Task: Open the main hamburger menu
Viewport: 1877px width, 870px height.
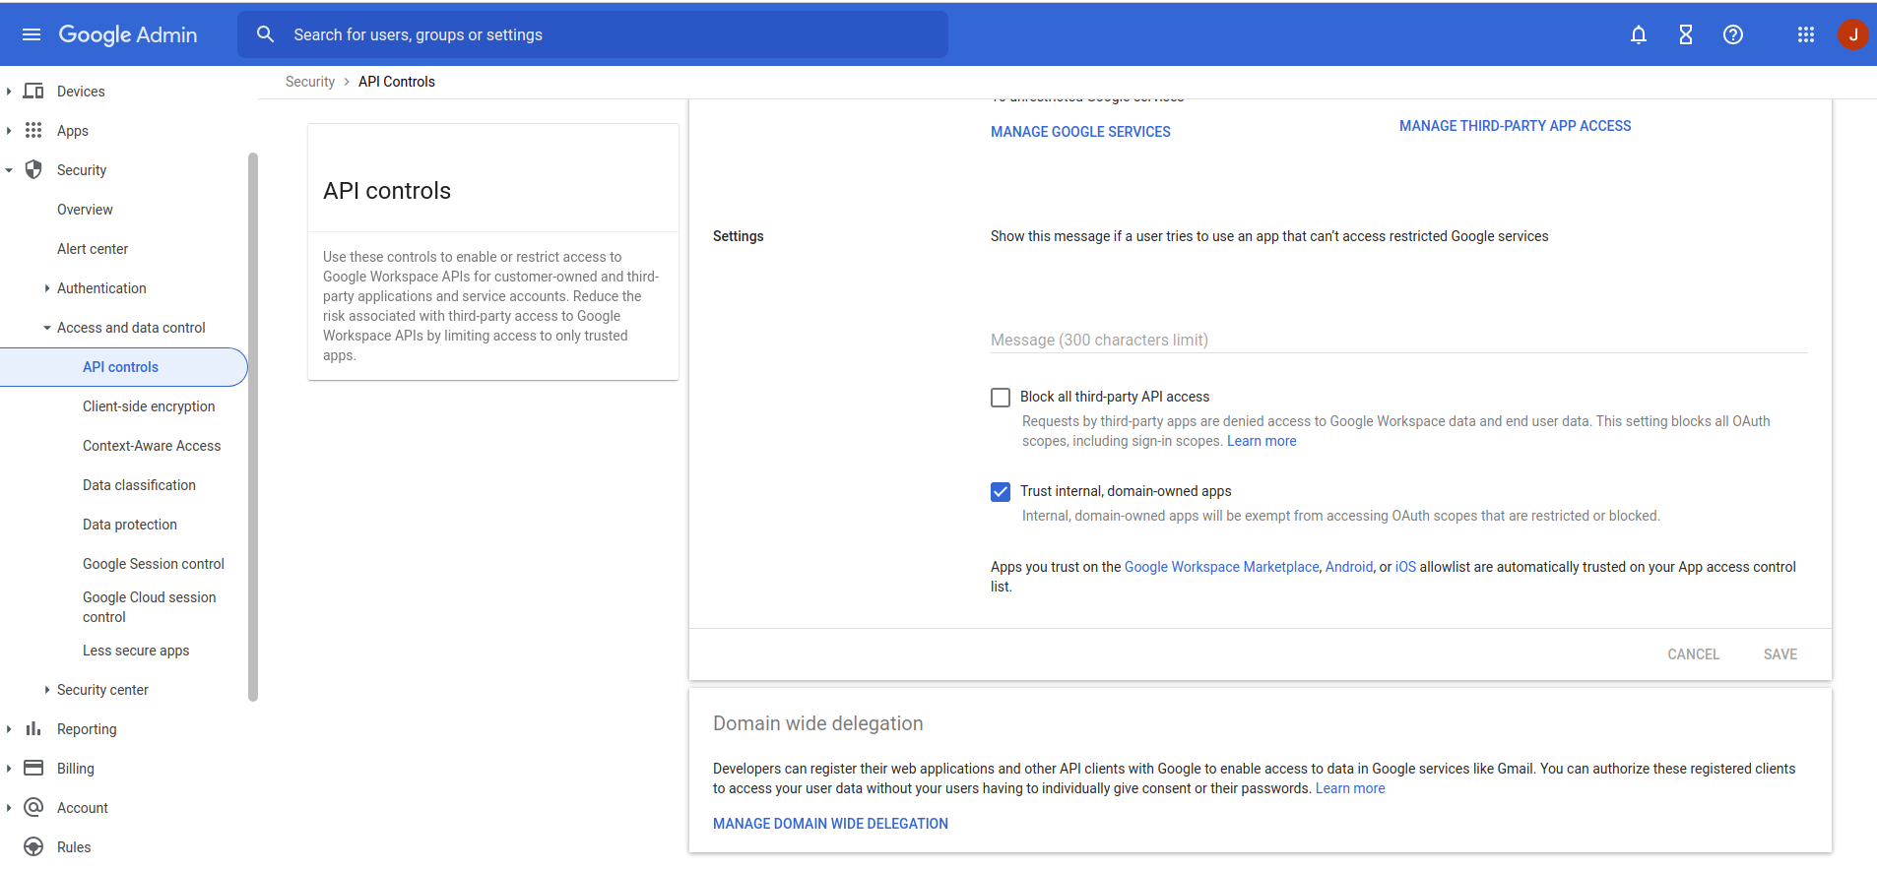Action: tap(32, 34)
